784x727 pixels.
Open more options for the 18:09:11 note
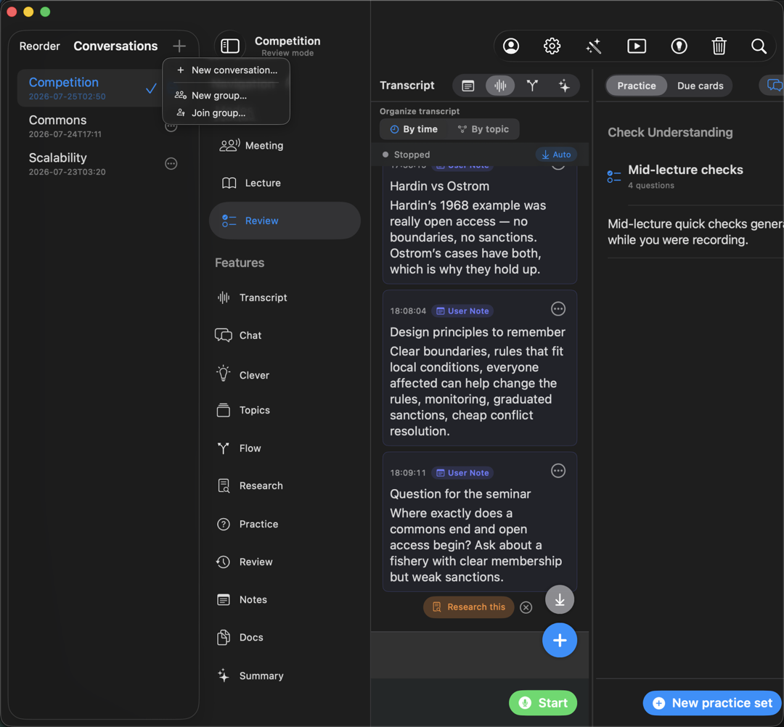coord(558,471)
